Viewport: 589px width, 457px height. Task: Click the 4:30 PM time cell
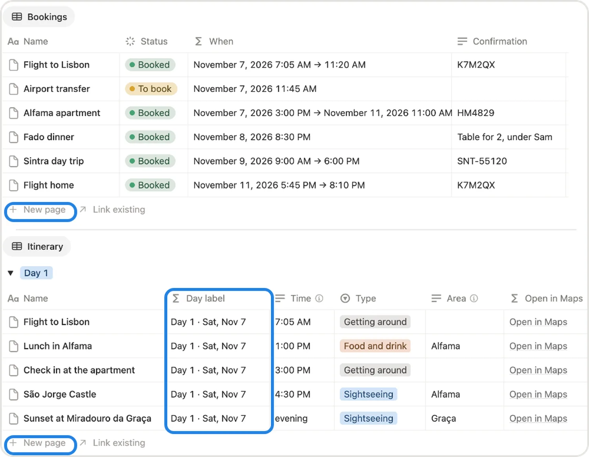(303, 394)
